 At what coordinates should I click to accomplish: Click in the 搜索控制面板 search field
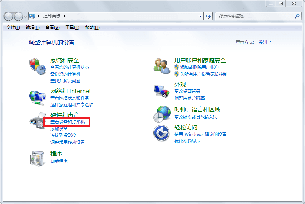255,16
